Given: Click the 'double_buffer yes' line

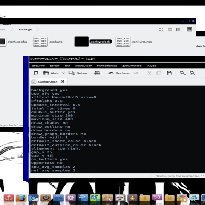Looking at the screenshot, I should tap(53, 112).
